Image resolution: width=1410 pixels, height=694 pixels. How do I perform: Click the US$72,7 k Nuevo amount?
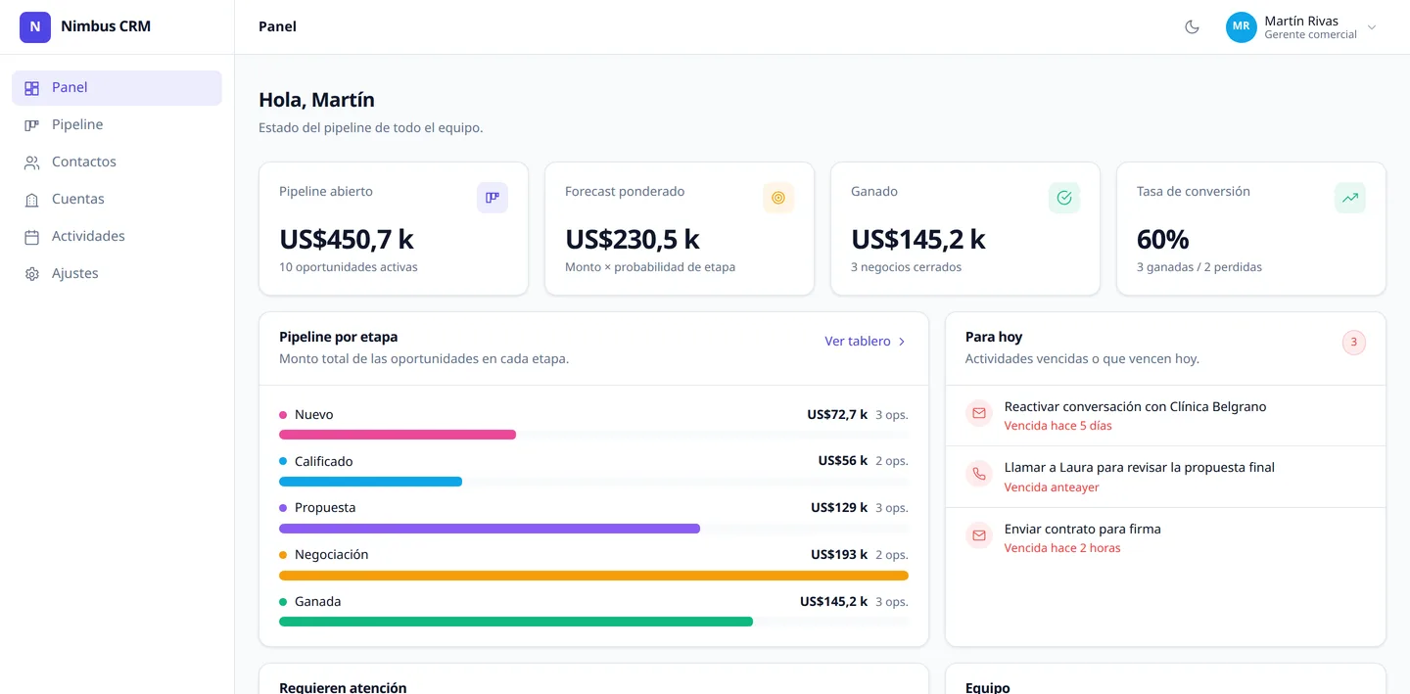coord(837,415)
